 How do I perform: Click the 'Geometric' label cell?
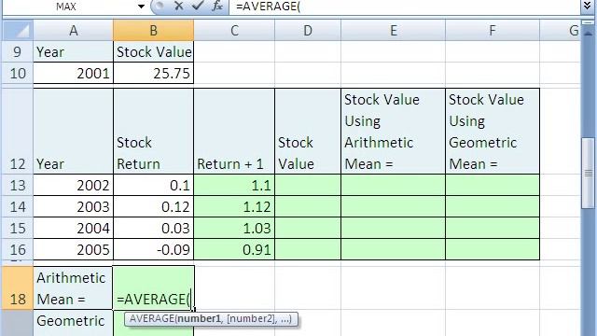(x=73, y=323)
